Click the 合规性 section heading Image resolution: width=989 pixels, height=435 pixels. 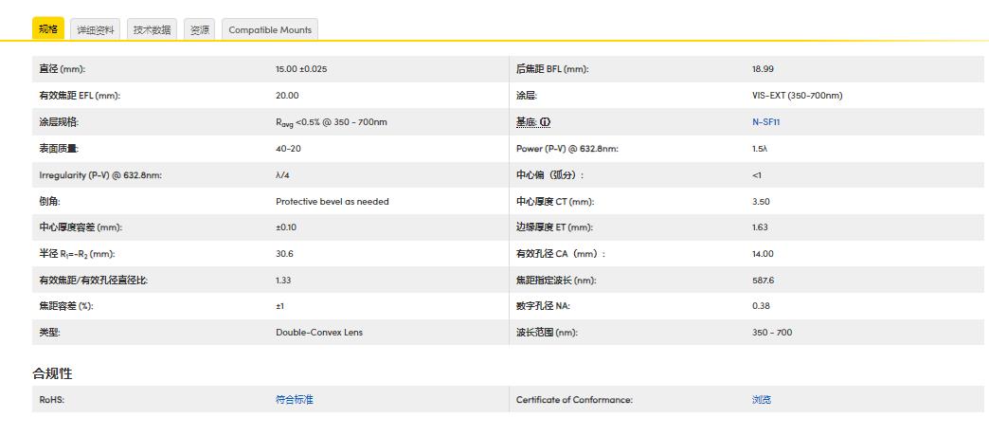[x=52, y=373]
